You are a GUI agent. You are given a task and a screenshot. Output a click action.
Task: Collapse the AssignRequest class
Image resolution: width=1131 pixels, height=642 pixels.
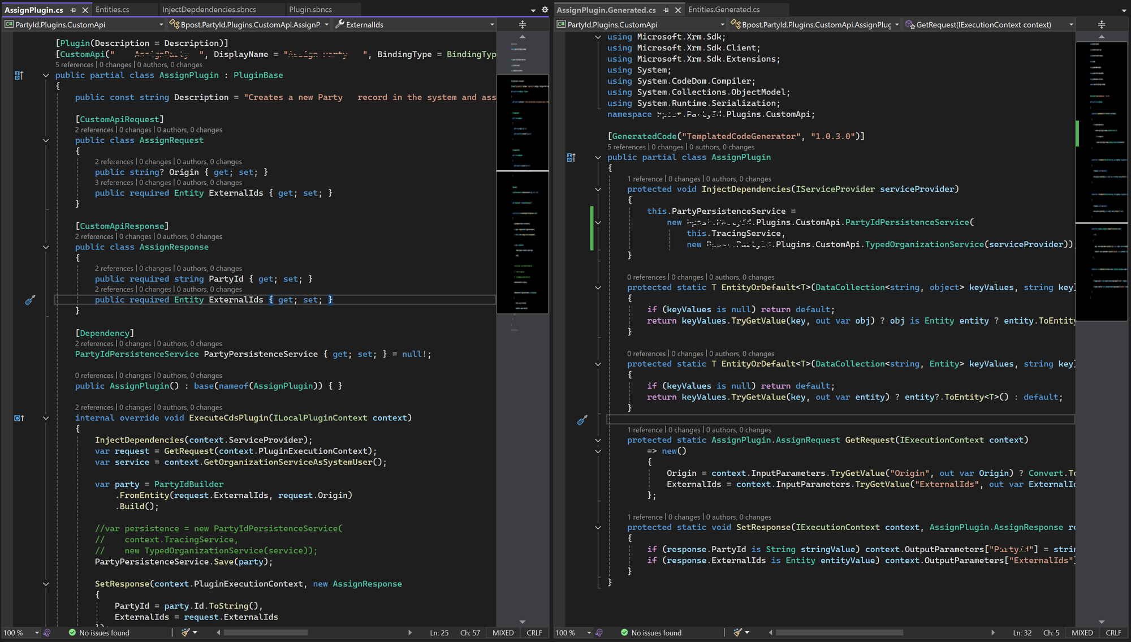point(46,140)
